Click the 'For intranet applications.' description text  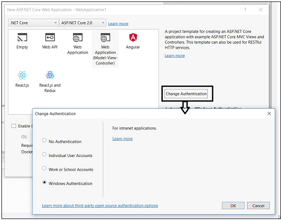[x=134, y=128]
